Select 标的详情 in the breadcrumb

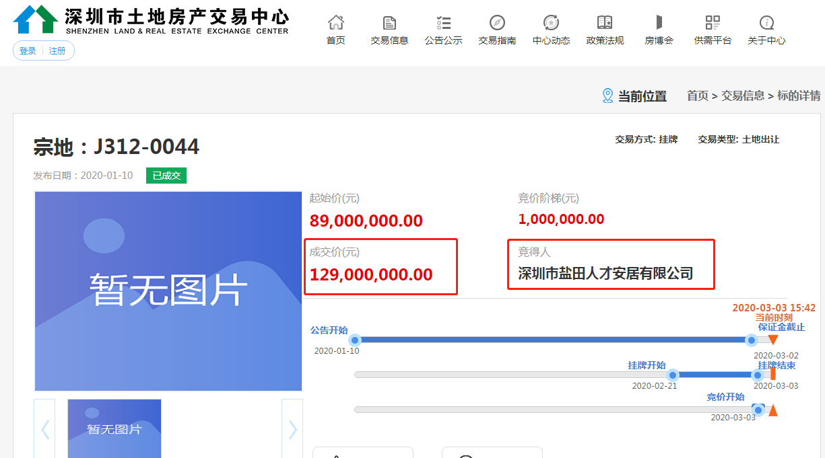coord(799,96)
